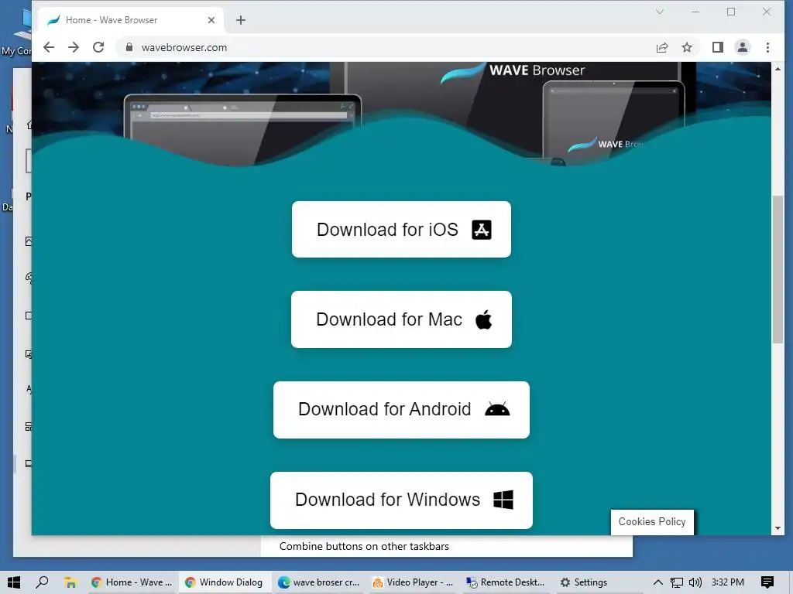Click the page vertical scrollbar thumb
The width and height of the screenshot is (793, 594).
coord(778,270)
